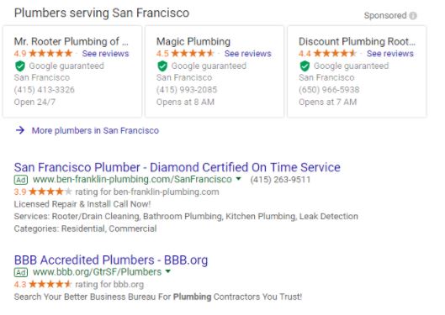The height and width of the screenshot is (315, 445).
Task: Open More plumbers in San Francisco link
Action: (x=95, y=130)
